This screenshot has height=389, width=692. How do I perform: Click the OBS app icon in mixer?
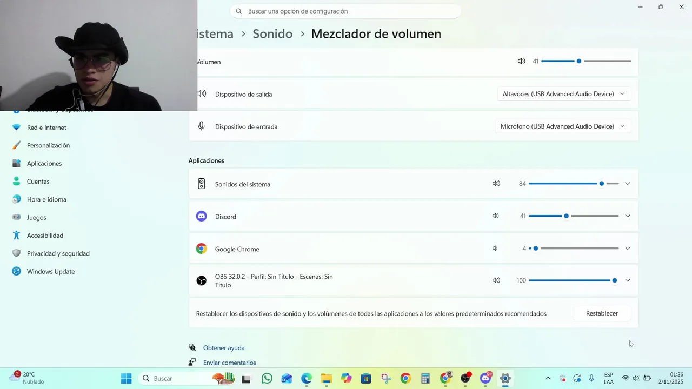[201, 280]
